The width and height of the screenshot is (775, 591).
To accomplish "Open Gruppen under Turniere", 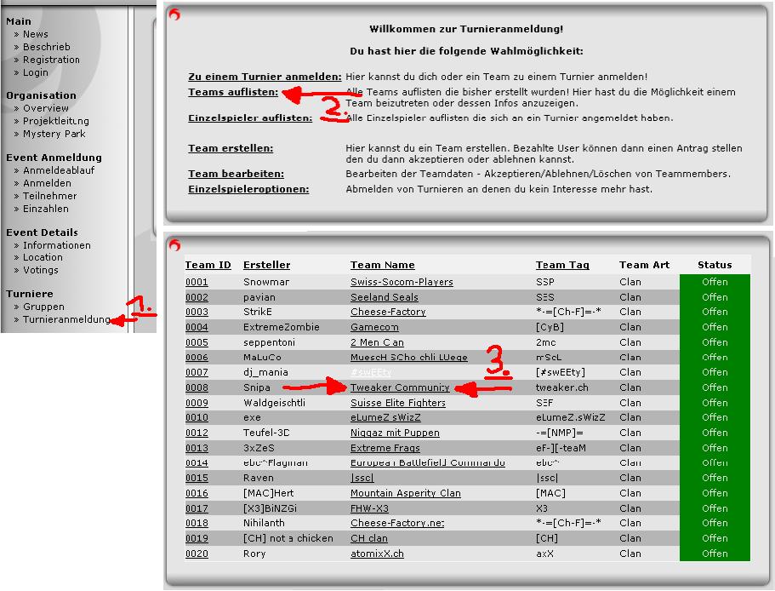I will 43,307.
